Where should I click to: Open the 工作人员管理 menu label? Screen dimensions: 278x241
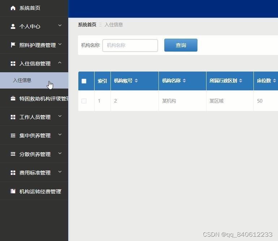click(x=35, y=117)
